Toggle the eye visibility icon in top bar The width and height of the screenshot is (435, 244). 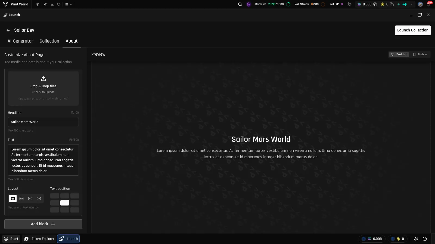46,4
